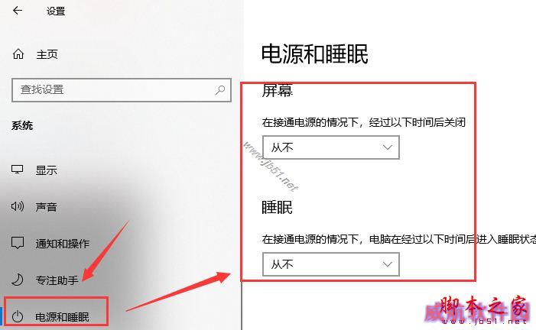Click chevron arrow of 屏幕 dropdown
The image size is (536, 330).
pyautogui.click(x=388, y=147)
